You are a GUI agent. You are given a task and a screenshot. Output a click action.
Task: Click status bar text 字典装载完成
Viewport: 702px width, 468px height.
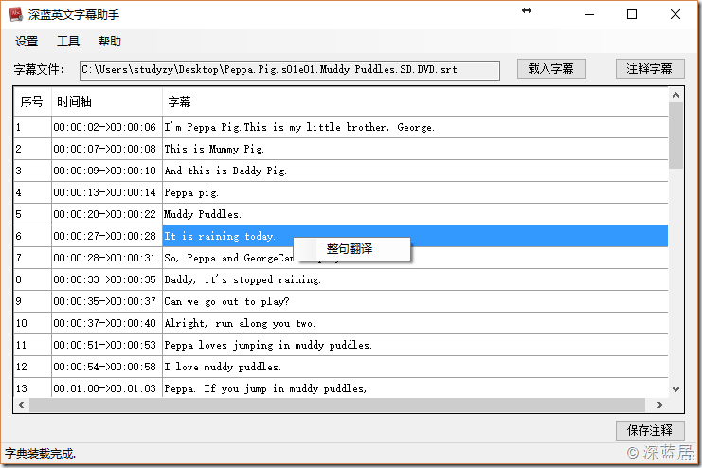41,454
